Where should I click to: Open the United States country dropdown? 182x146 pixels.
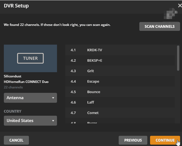pos(30,121)
